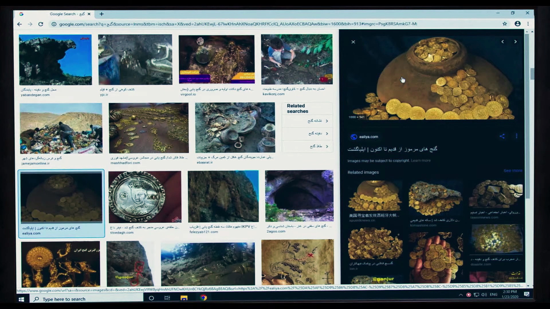Open the Chrome profile account icon
This screenshot has height=309, width=550.
pyautogui.click(x=517, y=24)
